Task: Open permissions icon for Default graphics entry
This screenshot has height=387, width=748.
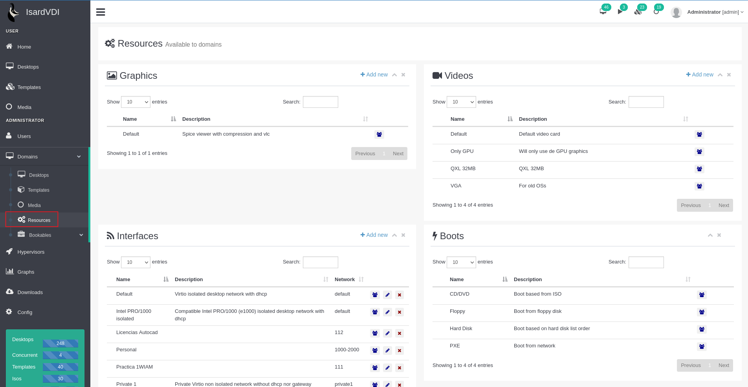Action: click(x=379, y=134)
